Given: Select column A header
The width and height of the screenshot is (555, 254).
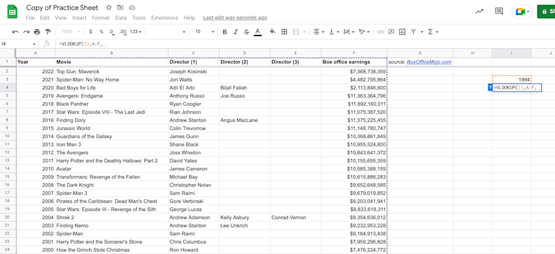Looking at the screenshot, I should [36, 53].
